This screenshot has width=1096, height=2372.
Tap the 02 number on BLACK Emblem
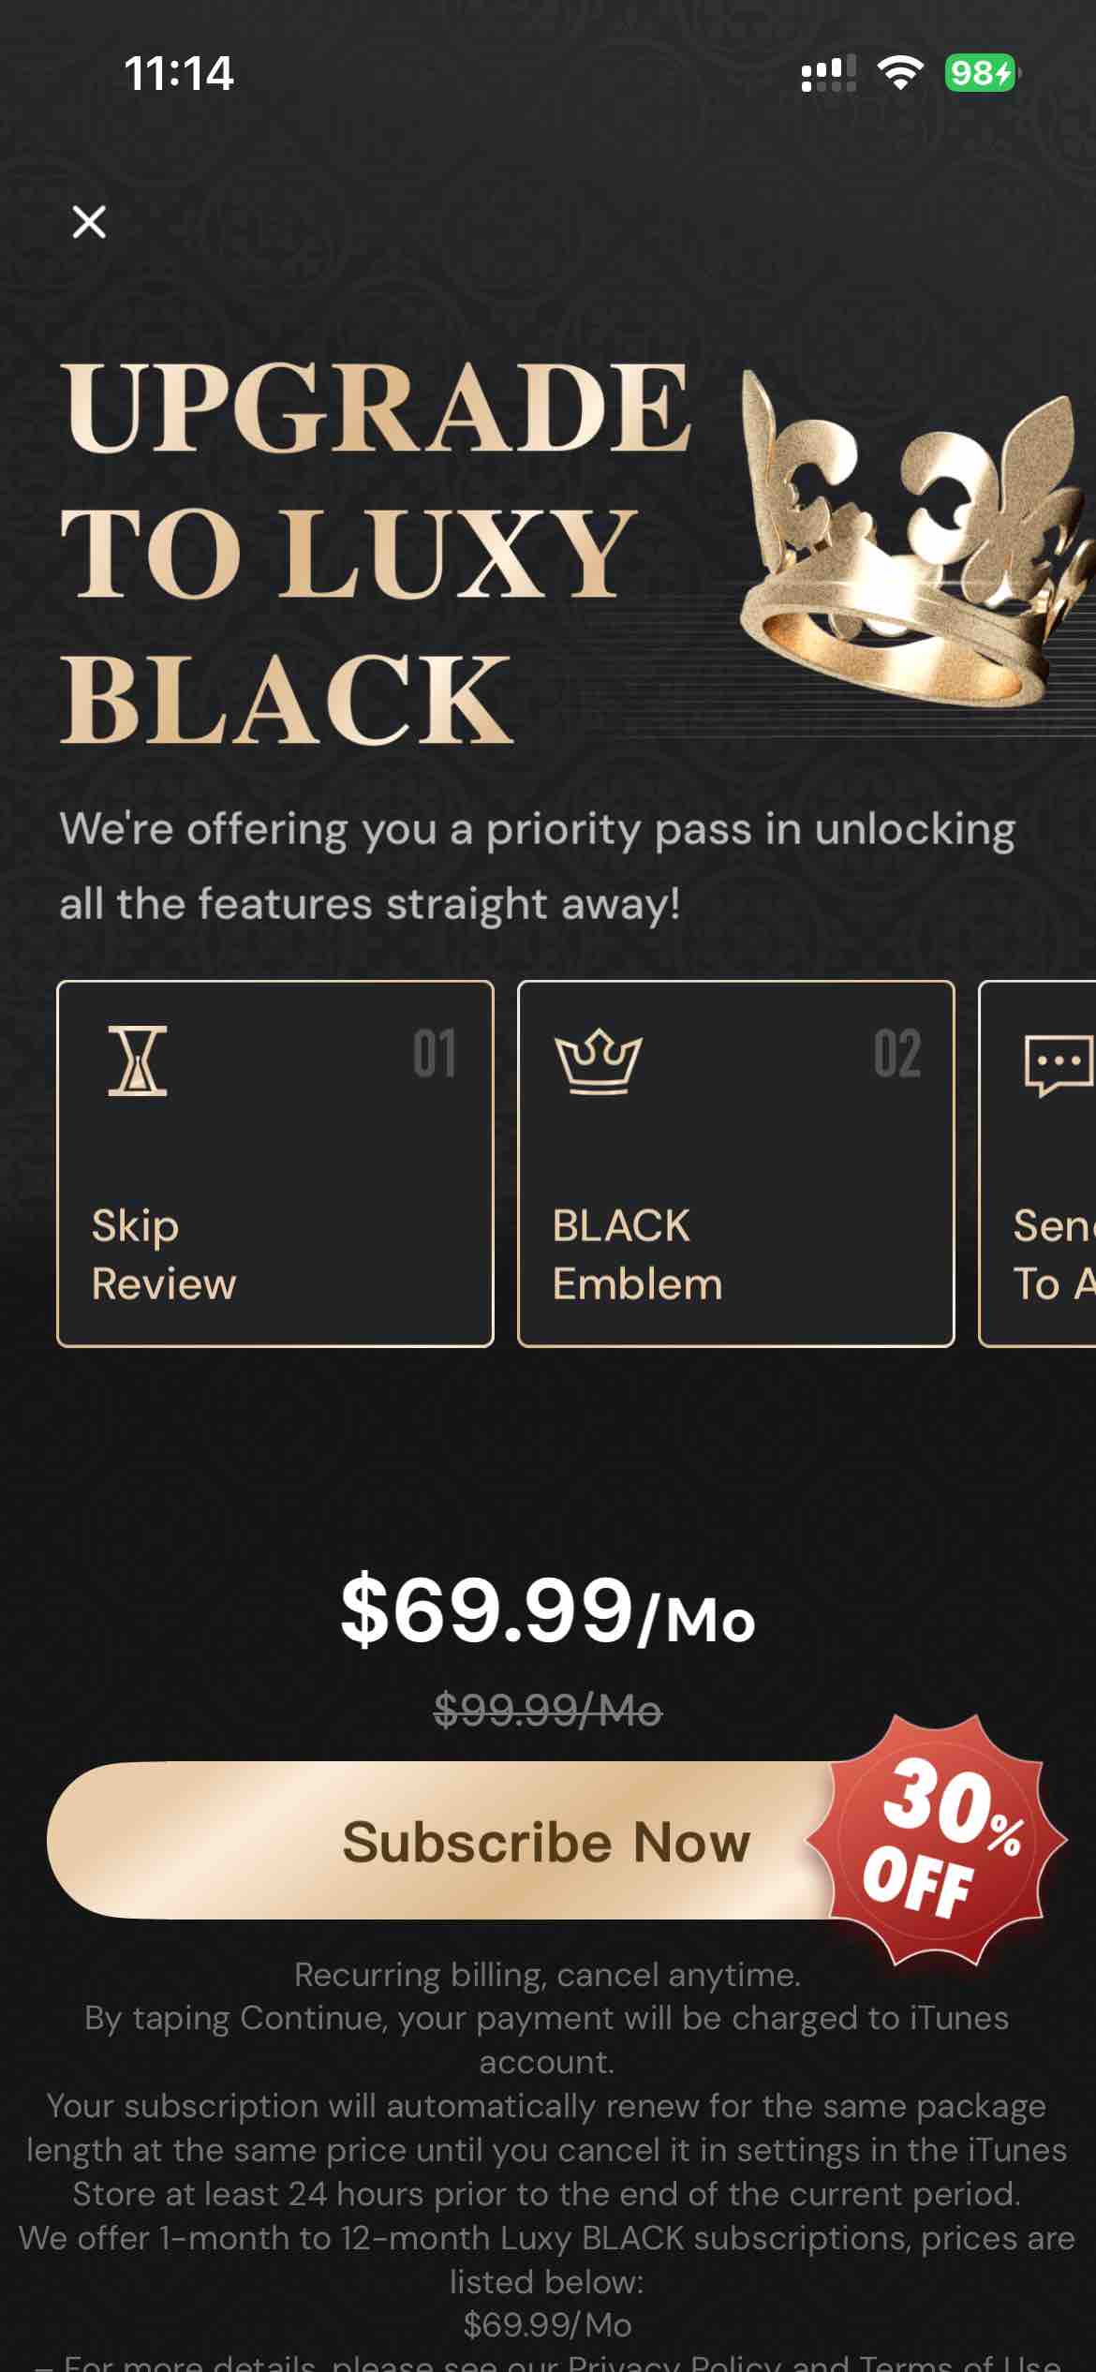point(896,1054)
